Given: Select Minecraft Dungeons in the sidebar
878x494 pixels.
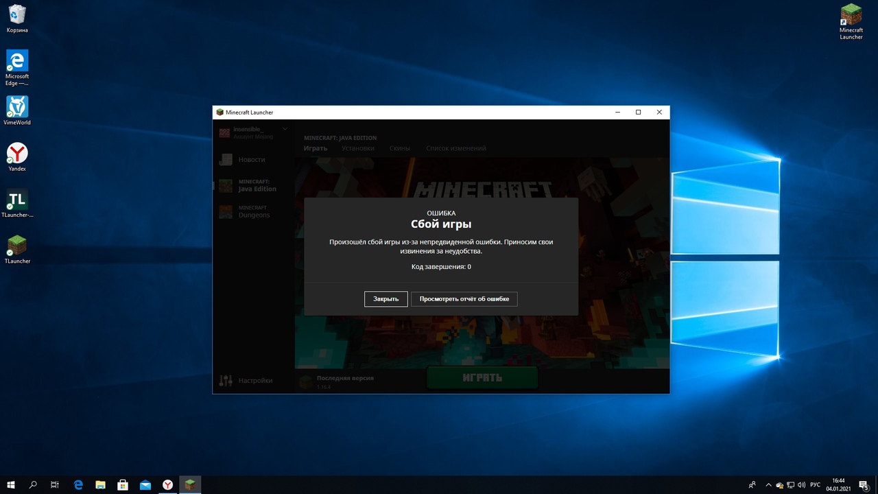Looking at the screenshot, I should point(254,211).
